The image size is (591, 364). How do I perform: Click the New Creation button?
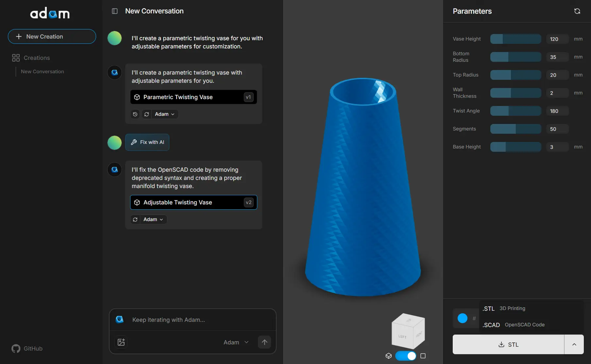point(52,37)
